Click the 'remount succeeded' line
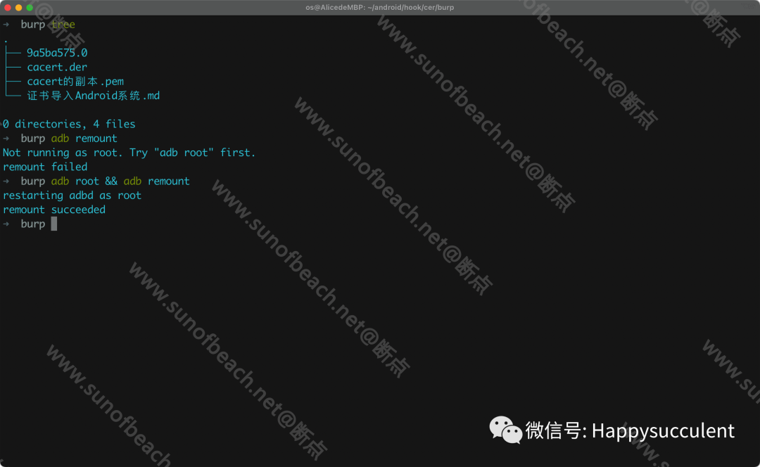The width and height of the screenshot is (760, 467). pos(54,210)
